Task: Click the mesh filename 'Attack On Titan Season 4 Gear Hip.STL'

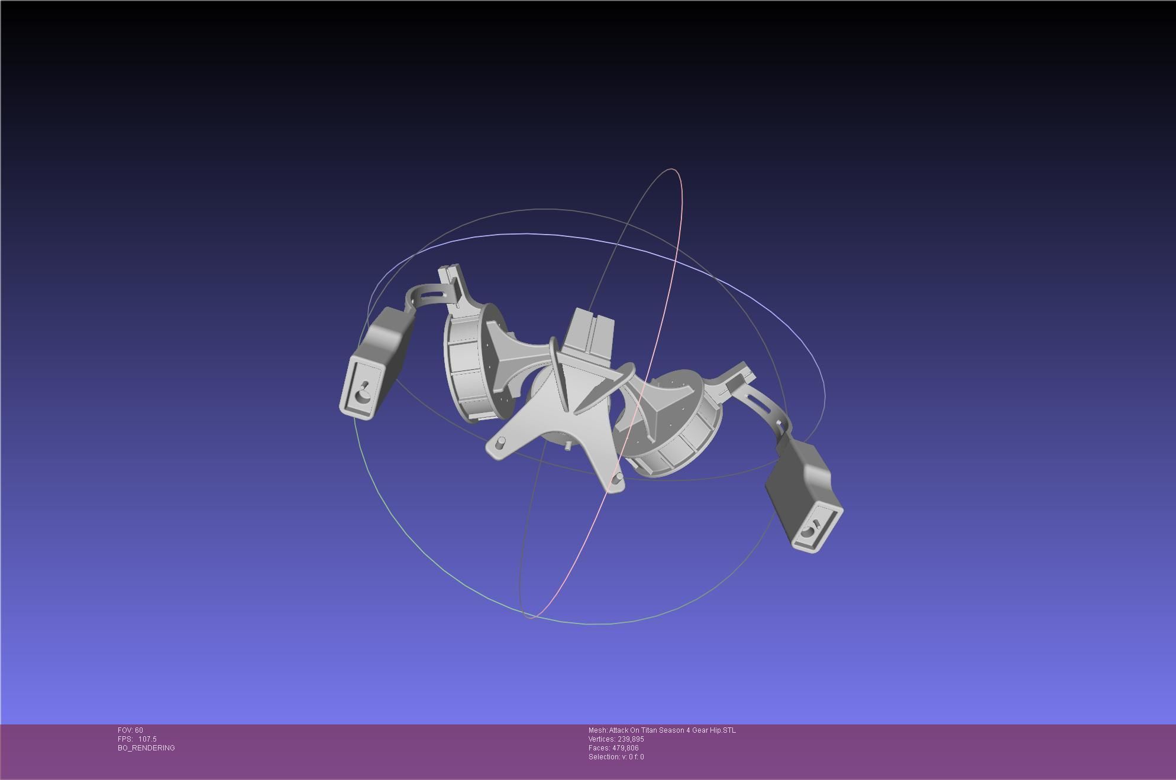Action: [673, 730]
